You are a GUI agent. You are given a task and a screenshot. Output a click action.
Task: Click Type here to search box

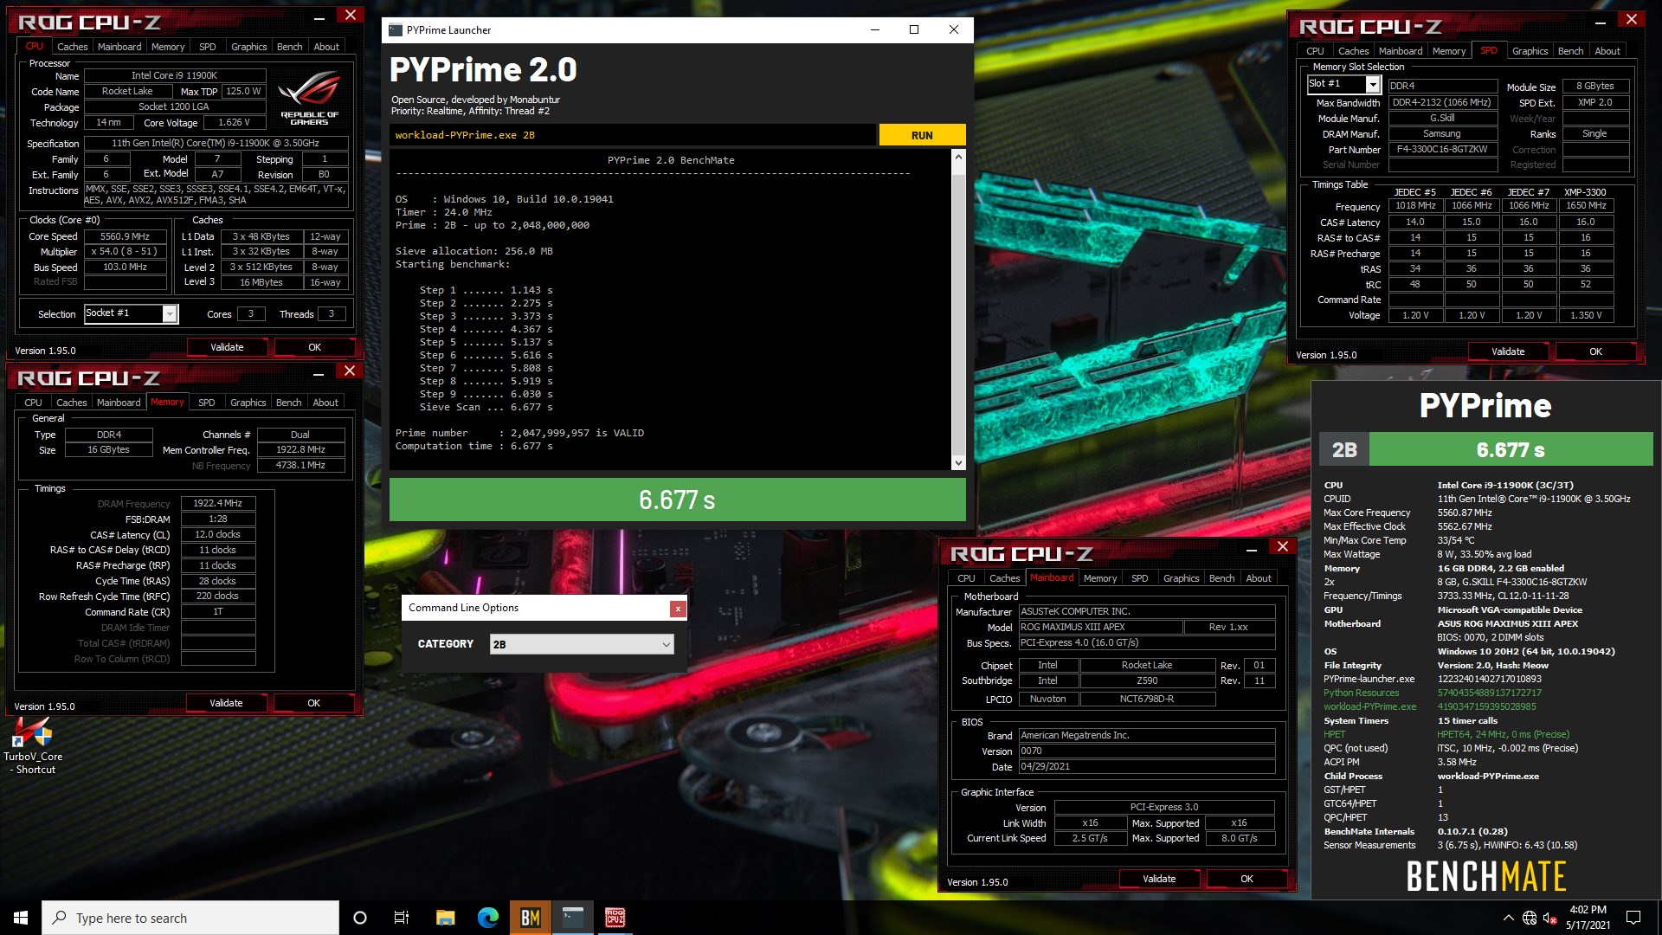click(x=190, y=918)
